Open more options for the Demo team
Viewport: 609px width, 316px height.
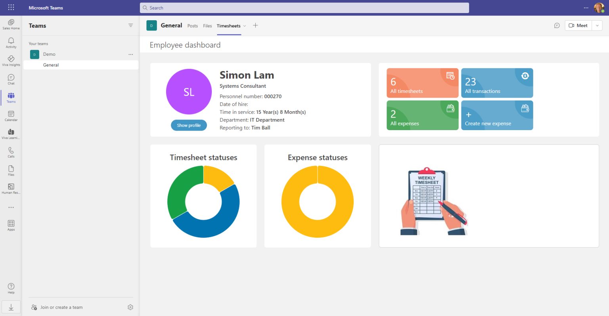131,54
